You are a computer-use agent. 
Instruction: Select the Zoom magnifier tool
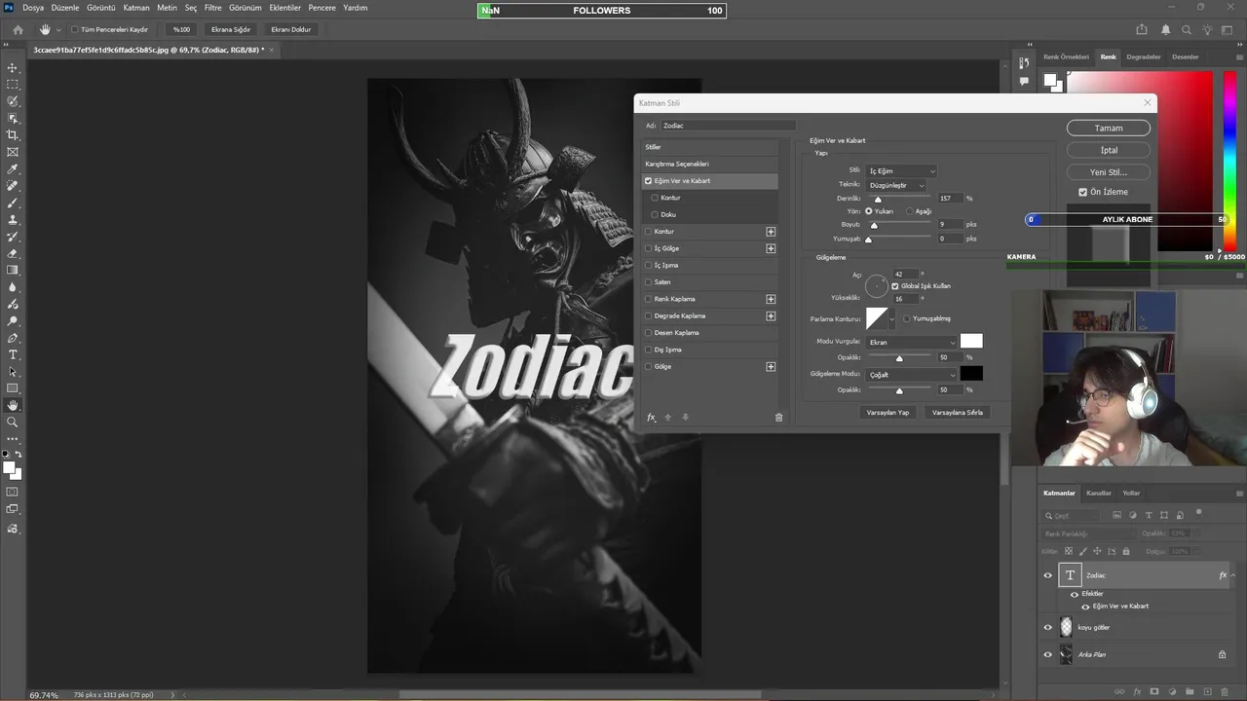(x=13, y=423)
